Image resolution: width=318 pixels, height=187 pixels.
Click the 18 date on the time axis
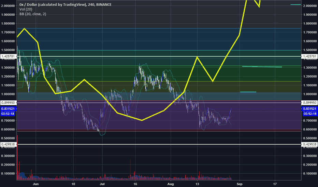pyautogui.click(x=73, y=184)
